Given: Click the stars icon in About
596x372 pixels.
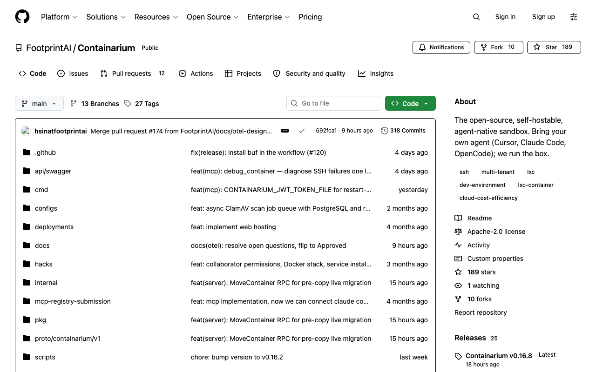Looking at the screenshot, I should point(458,272).
